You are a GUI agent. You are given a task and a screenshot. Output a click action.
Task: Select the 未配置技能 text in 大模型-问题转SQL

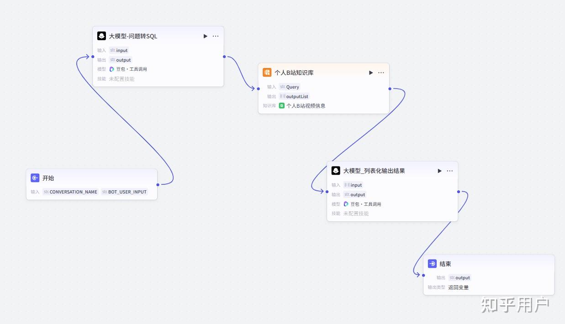(121, 79)
